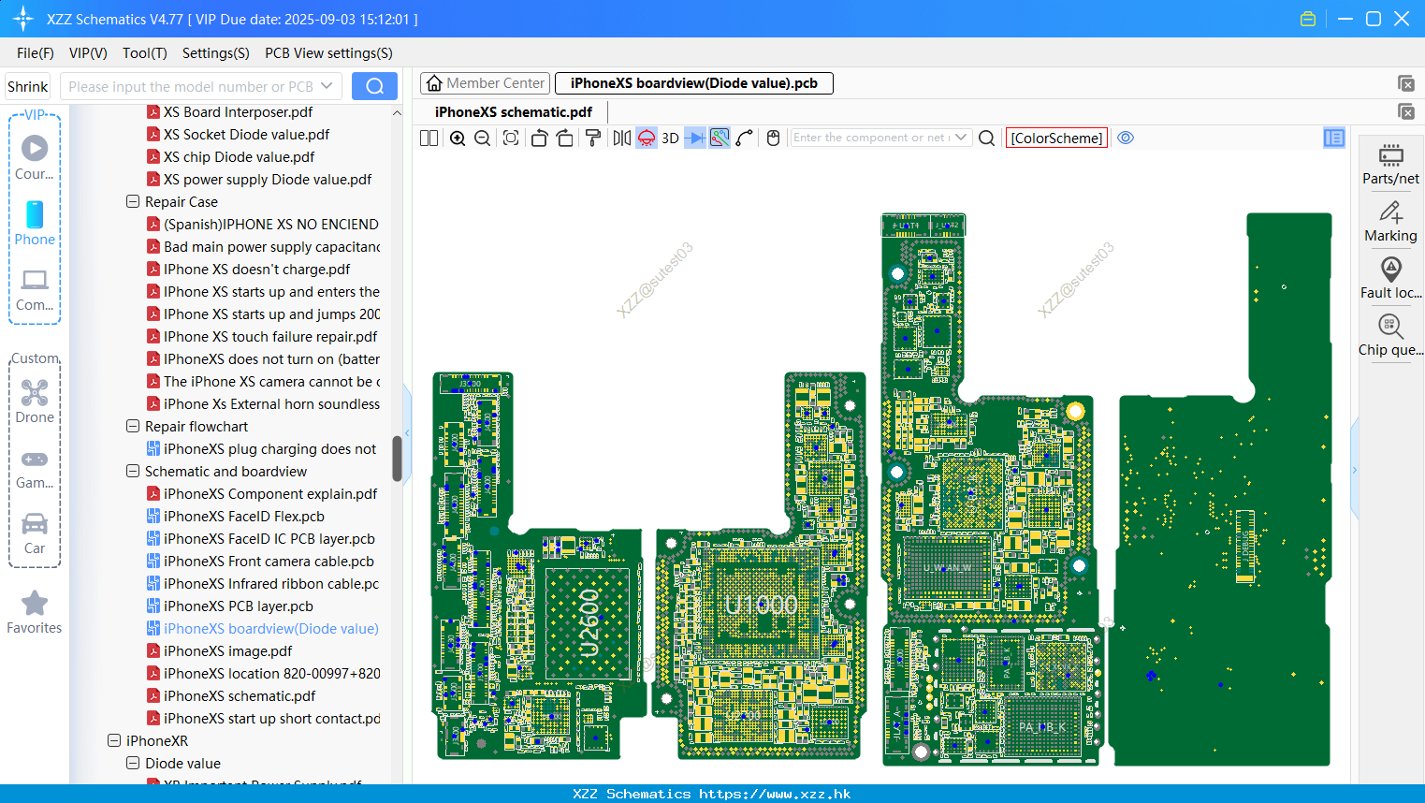Open Favorites

pyautogui.click(x=35, y=612)
